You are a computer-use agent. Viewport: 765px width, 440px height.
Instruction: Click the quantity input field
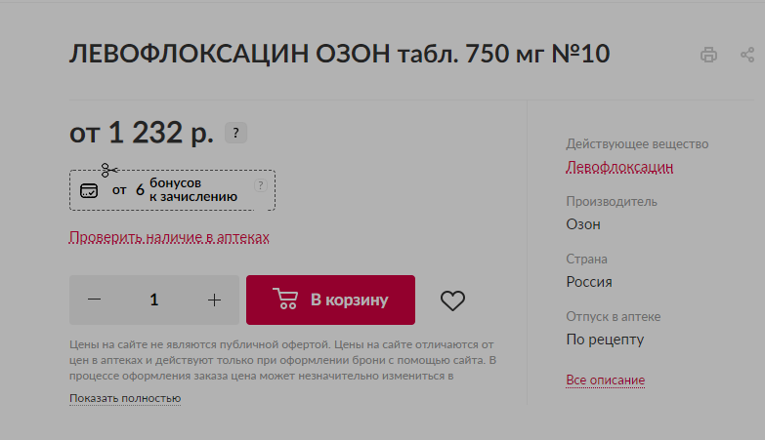pyautogui.click(x=154, y=300)
